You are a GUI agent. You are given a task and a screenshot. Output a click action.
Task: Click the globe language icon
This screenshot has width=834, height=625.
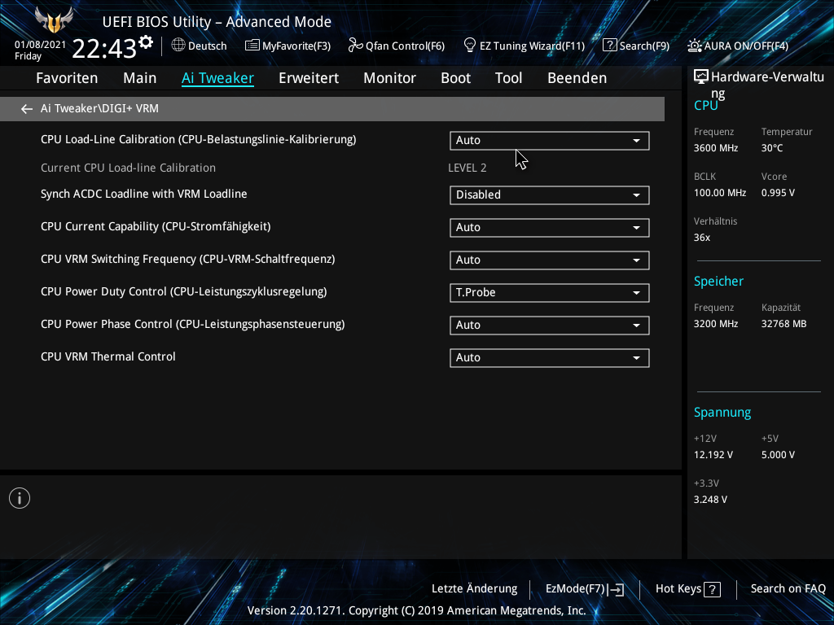[178, 46]
